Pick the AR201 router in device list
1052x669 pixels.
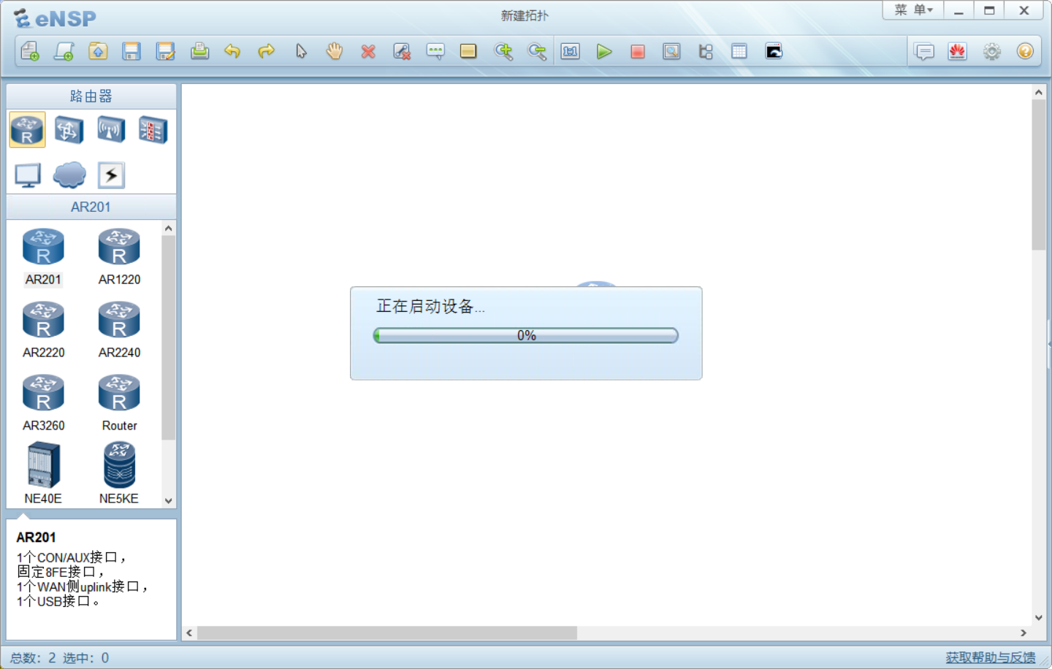click(x=43, y=256)
